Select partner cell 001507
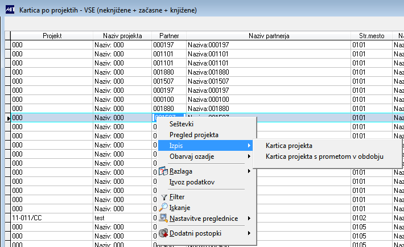The image size is (404, 247). pyautogui.click(x=169, y=81)
